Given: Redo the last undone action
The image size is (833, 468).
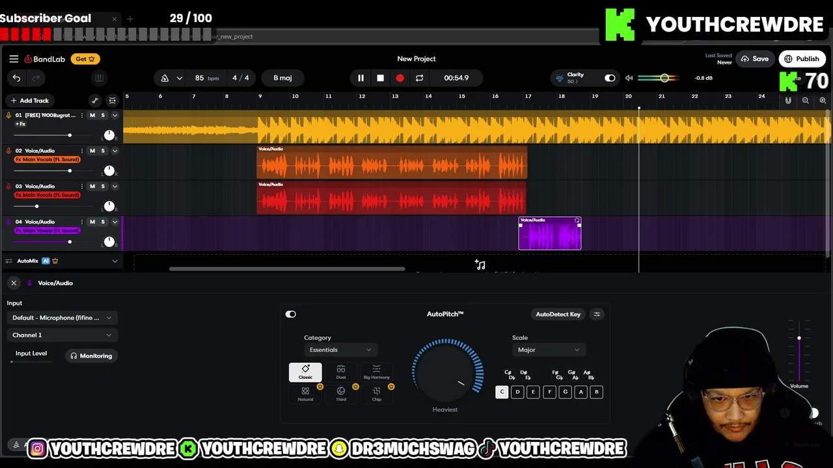Looking at the screenshot, I should (36, 78).
